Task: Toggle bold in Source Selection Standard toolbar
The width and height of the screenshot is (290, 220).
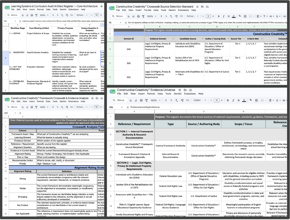Action: [219, 16]
